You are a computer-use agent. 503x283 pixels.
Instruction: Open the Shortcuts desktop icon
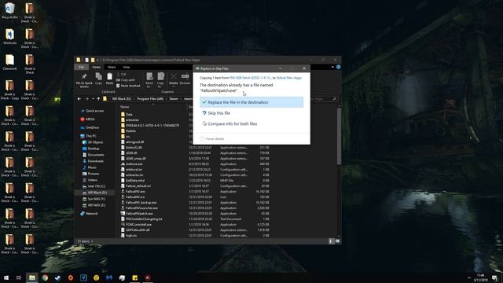9,36
